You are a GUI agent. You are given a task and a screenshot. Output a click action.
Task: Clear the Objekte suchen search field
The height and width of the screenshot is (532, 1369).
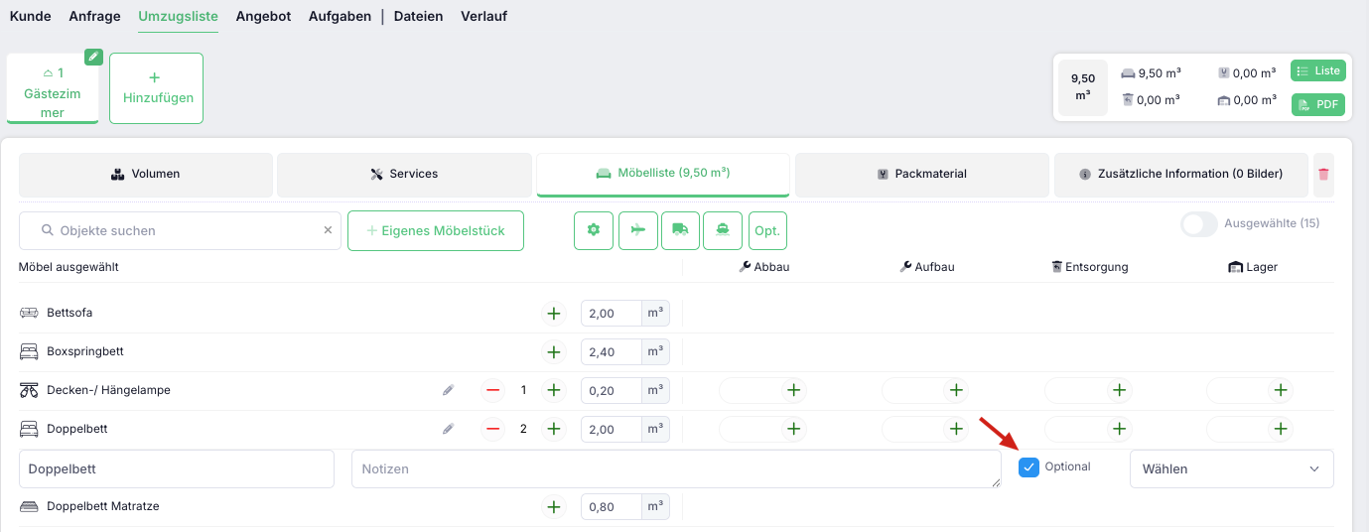click(x=328, y=230)
